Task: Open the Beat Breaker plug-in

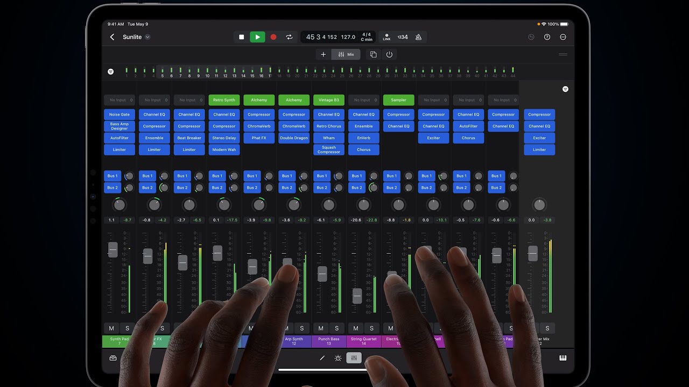Action: click(189, 138)
